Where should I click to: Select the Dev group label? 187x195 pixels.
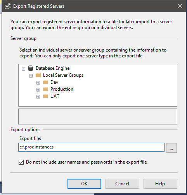tap(54, 82)
